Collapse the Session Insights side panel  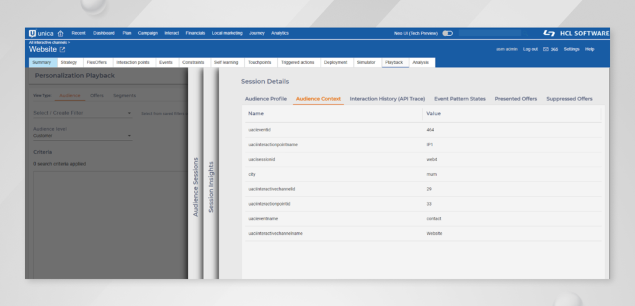point(211,186)
